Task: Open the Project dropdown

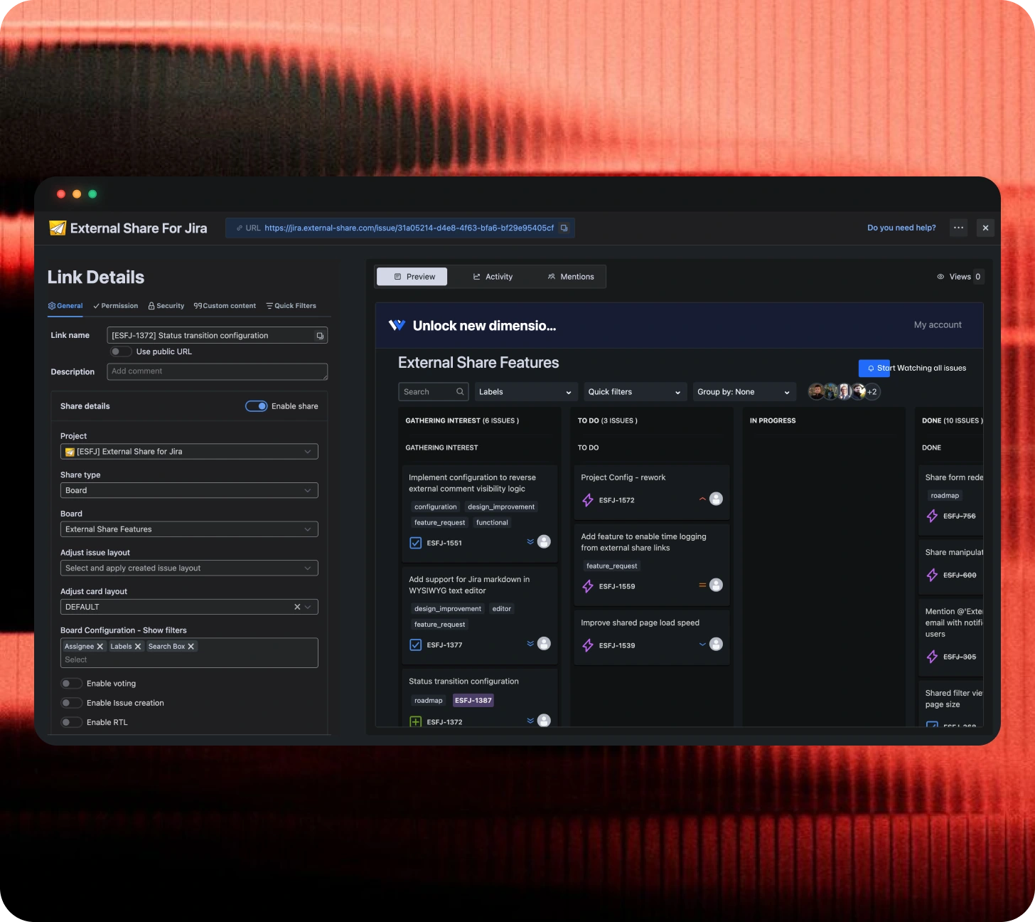Action: point(189,452)
